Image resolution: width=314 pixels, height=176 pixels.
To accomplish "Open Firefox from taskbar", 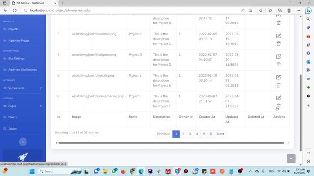I will (x=123, y=171).
